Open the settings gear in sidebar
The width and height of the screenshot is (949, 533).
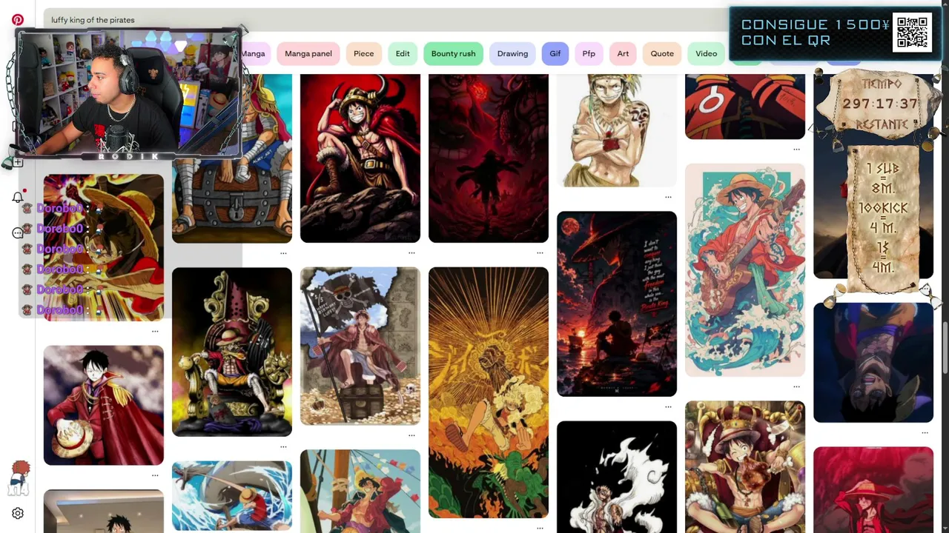[18, 513]
